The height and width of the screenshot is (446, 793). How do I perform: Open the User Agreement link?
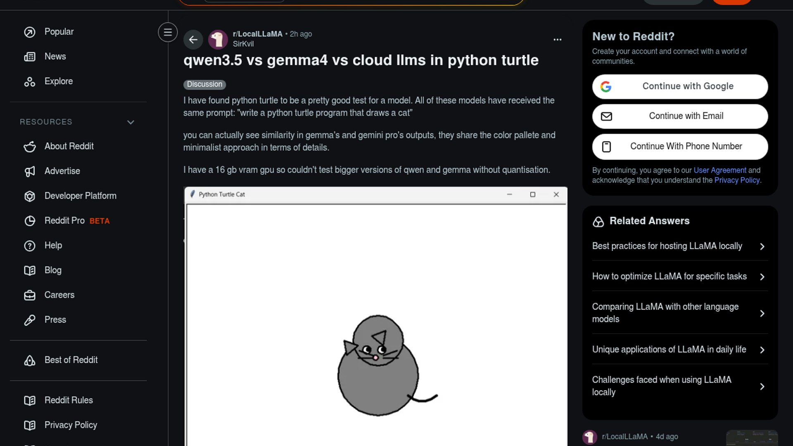click(x=719, y=170)
